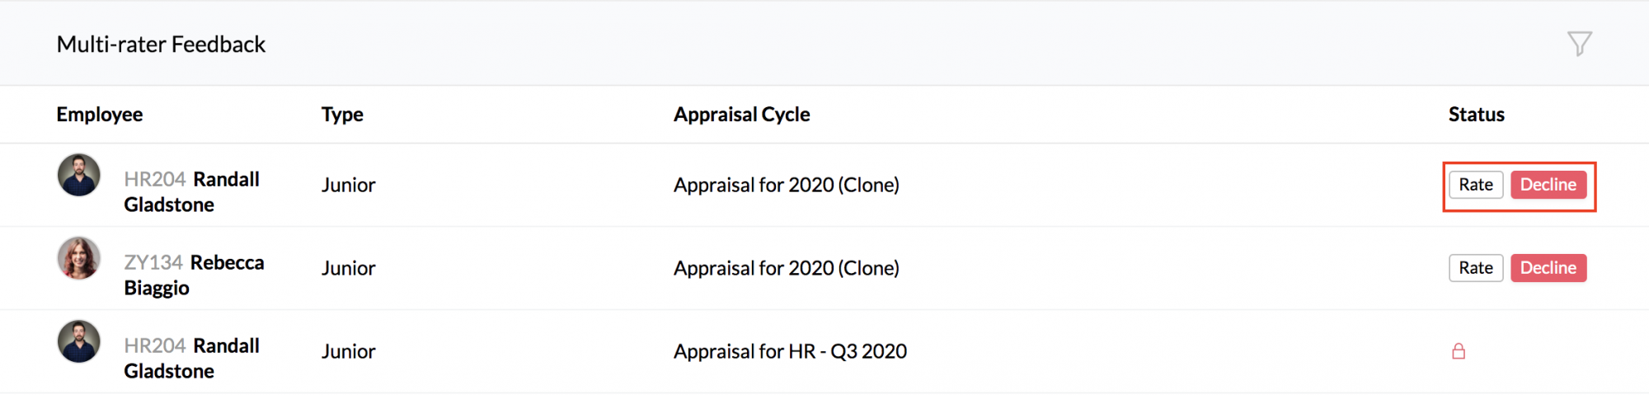Open HR204 Randall Gladstone name in first row
The image size is (1649, 395).
[192, 192]
